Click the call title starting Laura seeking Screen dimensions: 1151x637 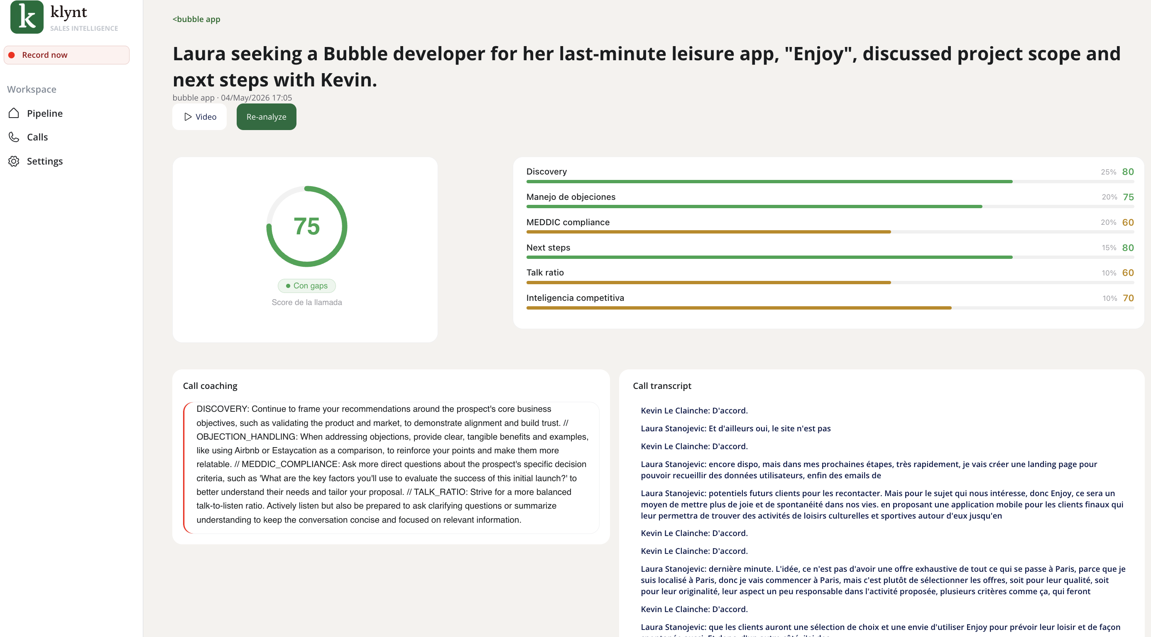(647, 66)
